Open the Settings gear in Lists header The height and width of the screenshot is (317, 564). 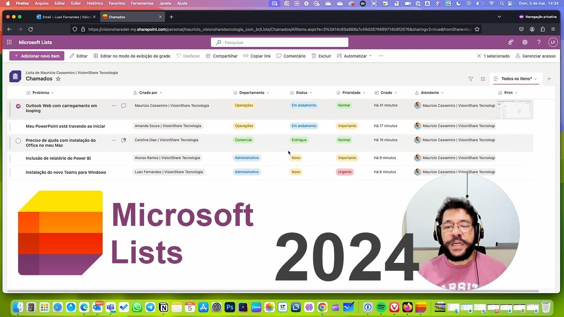pos(525,42)
